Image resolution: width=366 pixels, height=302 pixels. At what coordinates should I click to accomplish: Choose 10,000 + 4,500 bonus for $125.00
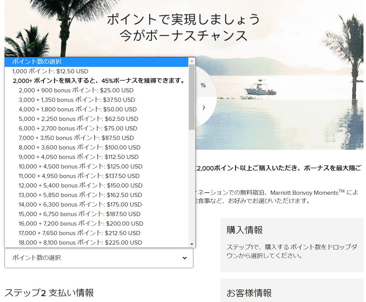point(81,167)
